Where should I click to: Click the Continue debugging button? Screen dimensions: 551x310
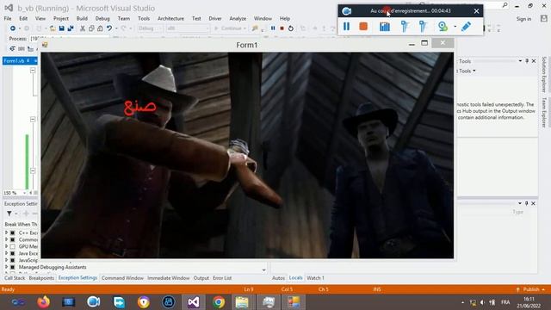pyautogui.click(x=230, y=28)
